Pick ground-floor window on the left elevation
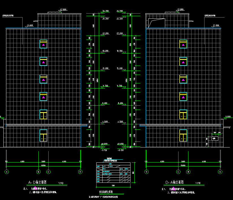The image size is (233, 200). [x=43, y=136]
